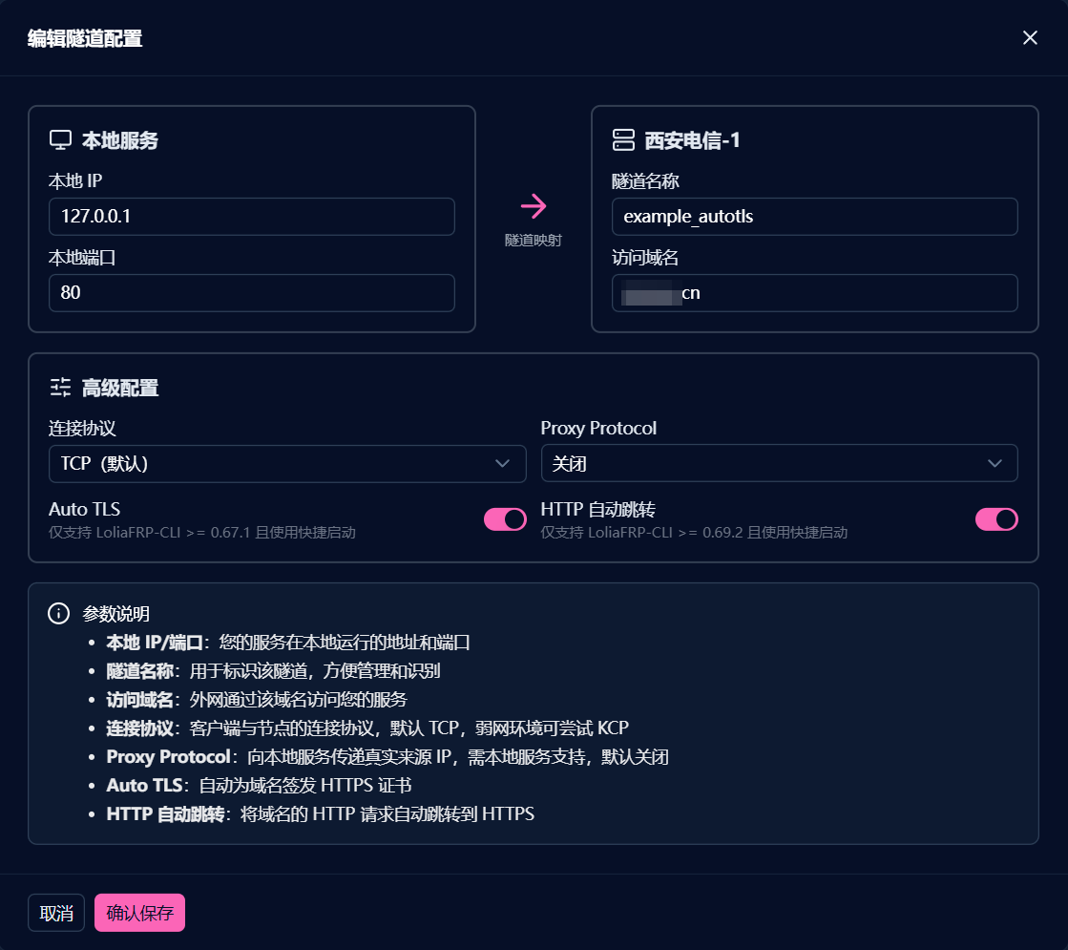Click the 访问域名 explanation bullet
This screenshot has width=1068, height=950.
point(257,699)
